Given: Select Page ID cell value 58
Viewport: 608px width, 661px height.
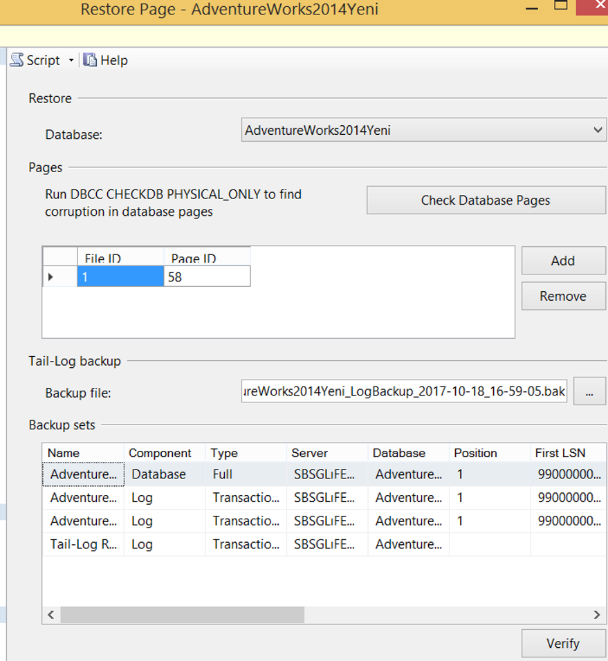Looking at the screenshot, I should click(207, 277).
